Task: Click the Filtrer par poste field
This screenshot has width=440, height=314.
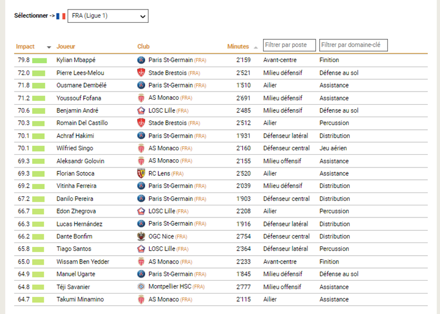Action: (x=289, y=45)
